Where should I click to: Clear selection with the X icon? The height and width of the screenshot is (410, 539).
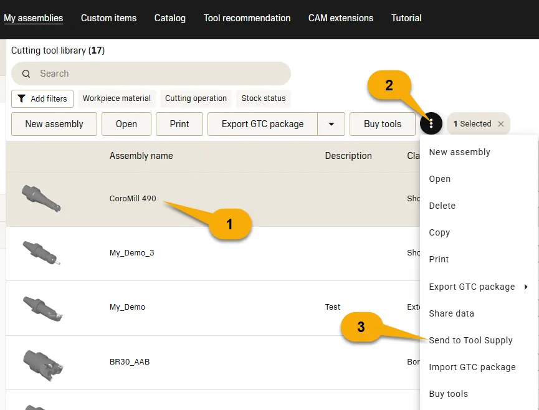[500, 124]
